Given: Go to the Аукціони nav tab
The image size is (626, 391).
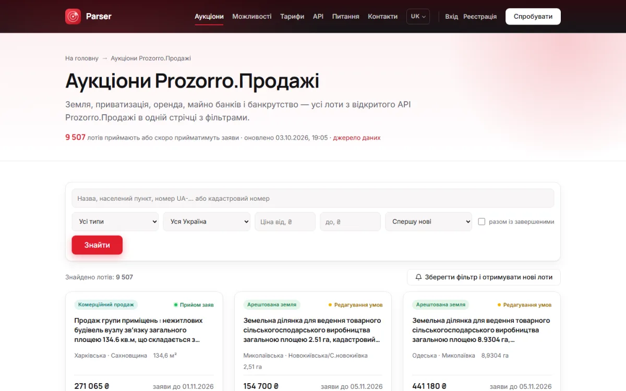Looking at the screenshot, I should click(x=209, y=16).
